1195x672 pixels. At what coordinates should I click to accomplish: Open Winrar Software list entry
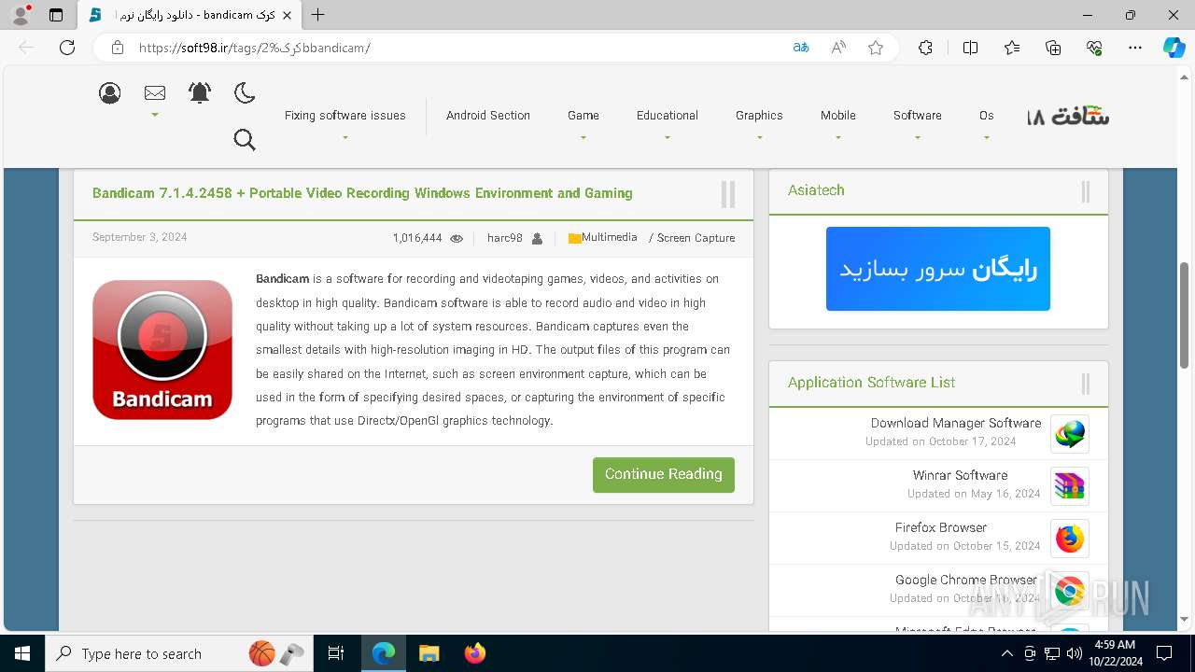tap(961, 475)
